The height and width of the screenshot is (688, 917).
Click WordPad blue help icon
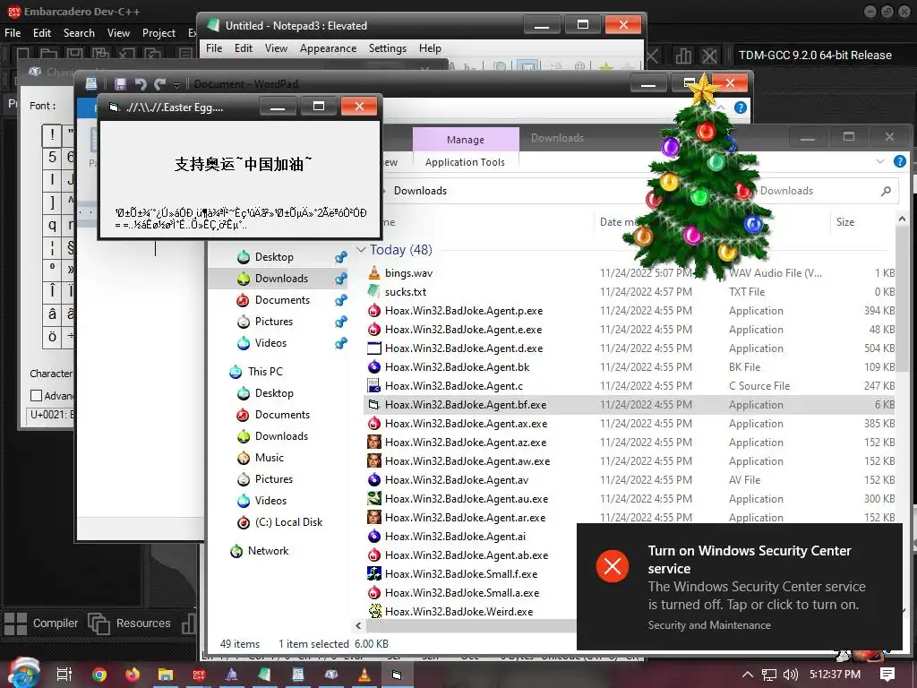(741, 107)
